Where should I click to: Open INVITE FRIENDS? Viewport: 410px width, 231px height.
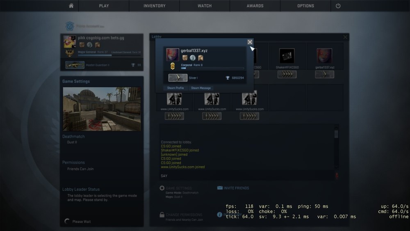[236, 188]
